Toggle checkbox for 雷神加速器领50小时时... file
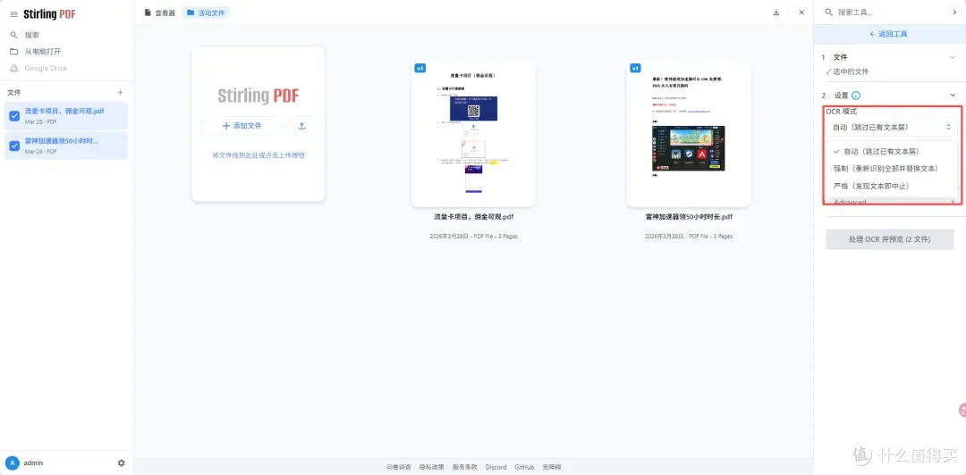Screen dimensions: 966x475 click(x=14, y=146)
